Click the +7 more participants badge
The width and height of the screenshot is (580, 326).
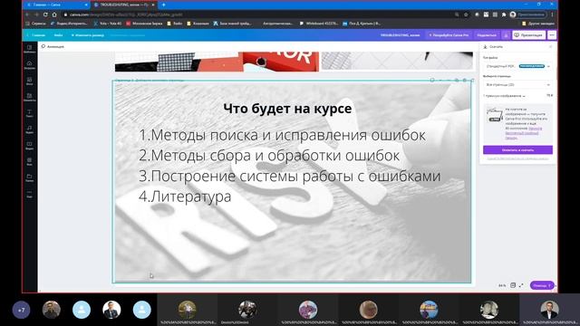click(x=21, y=310)
